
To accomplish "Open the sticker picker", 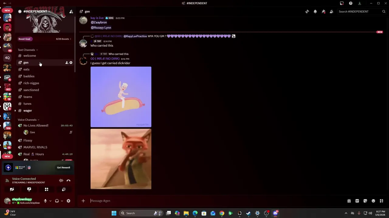I will (365, 201).
